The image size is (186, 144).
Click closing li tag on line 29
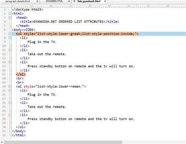point(25,123)
